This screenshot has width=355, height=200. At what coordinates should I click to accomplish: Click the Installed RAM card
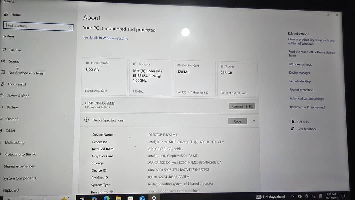pyautogui.click(x=104, y=77)
